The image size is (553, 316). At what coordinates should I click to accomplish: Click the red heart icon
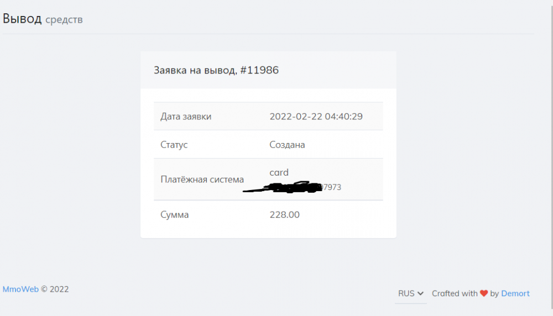tap(484, 293)
